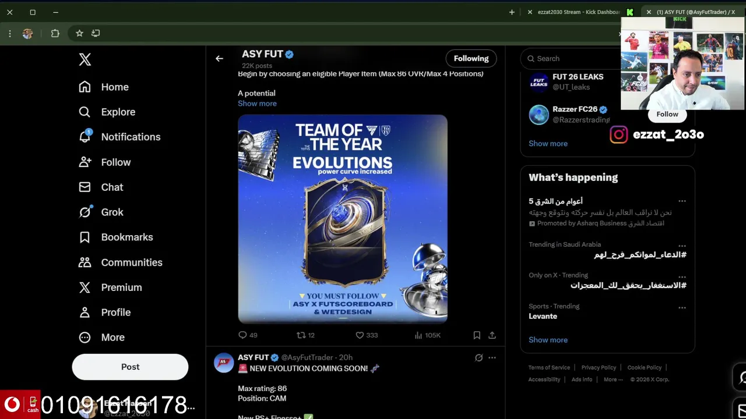This screenshot has height=419, width=746.
Task: Open the Cookie Policy link
Action: pyautogui.click(x=644, y=368)
